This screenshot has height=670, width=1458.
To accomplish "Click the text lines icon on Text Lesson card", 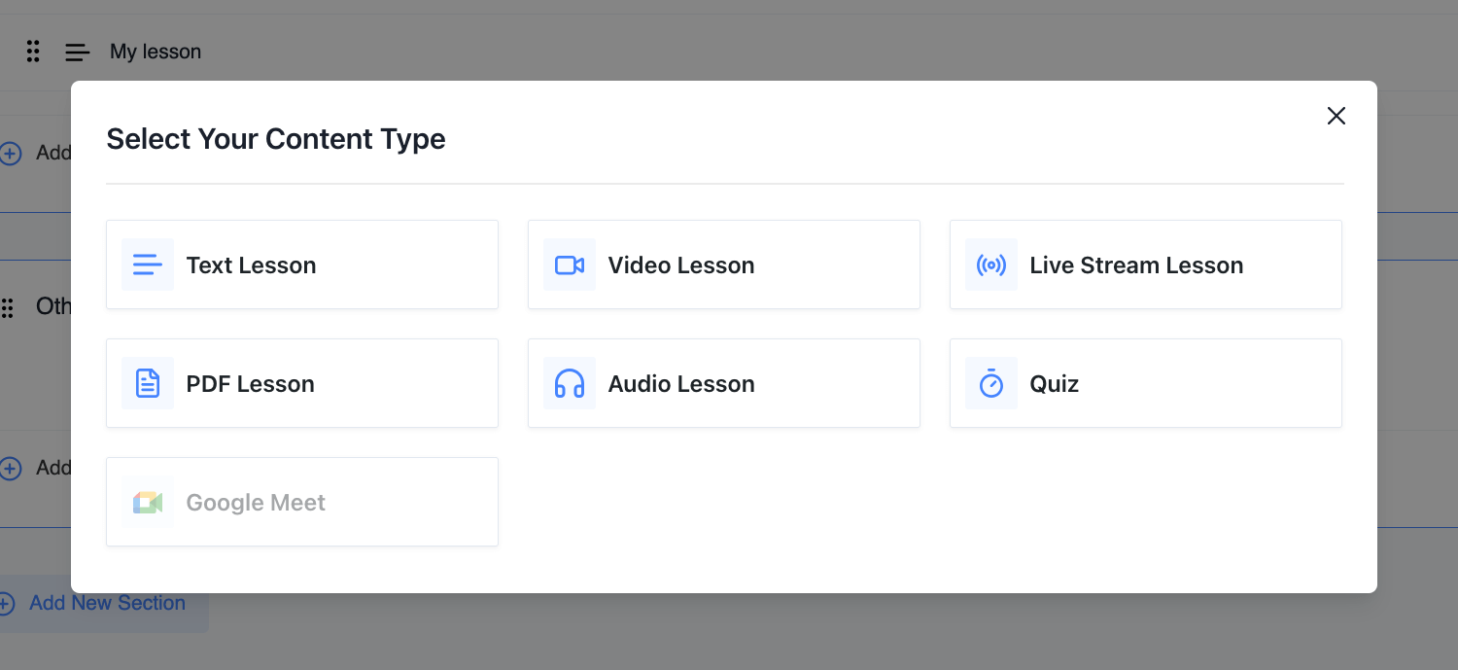I will point(148,264).
